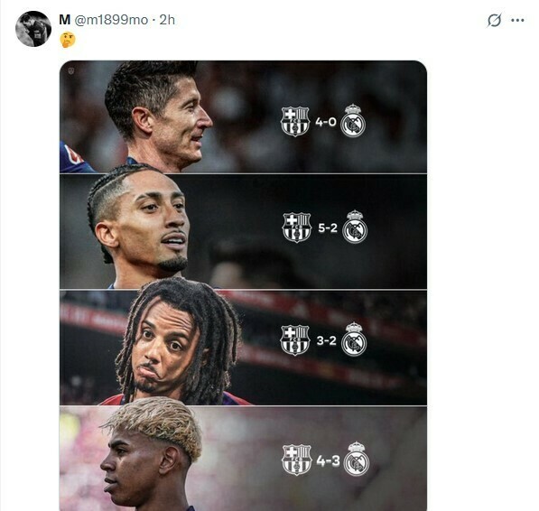The height and width of the screenshot is (511, 539).
Task: Click Real Madrid crest beside 3-2 score
Action: [x=354, y=339]
